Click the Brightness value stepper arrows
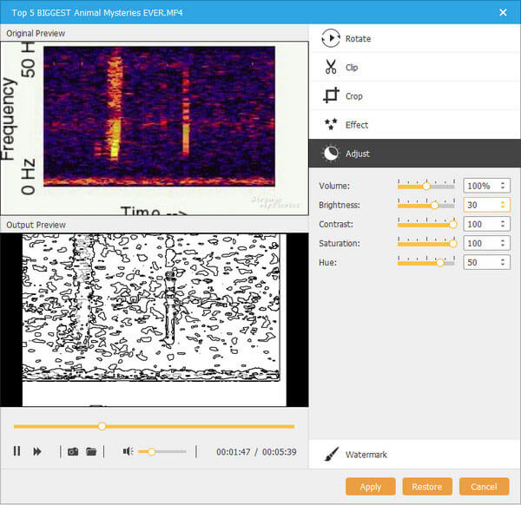521x505 pixels. (504, 205)
